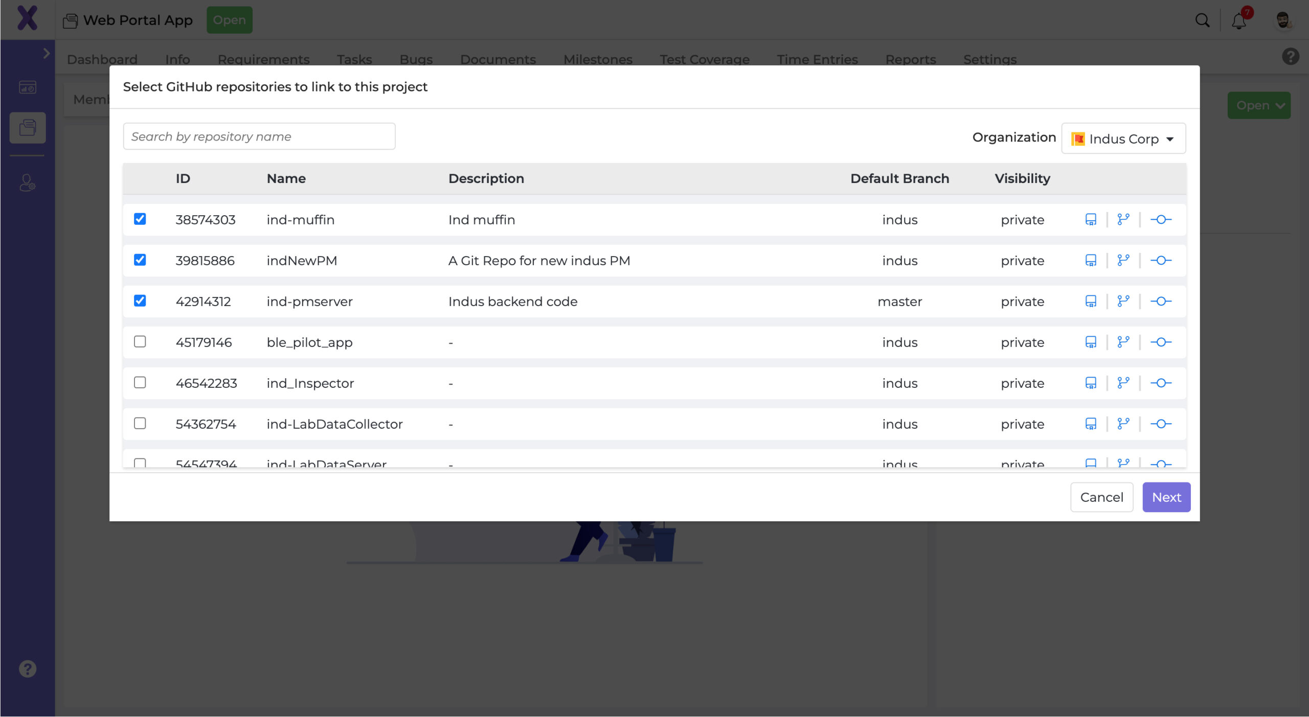Click the Default Branch column header

[x=899, y=178]
